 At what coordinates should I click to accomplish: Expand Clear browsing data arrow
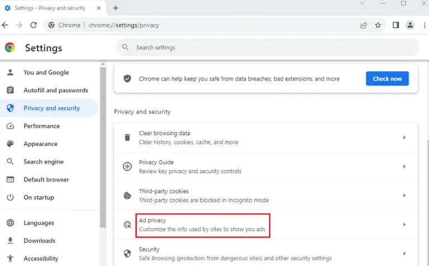[x=404, y=137]
